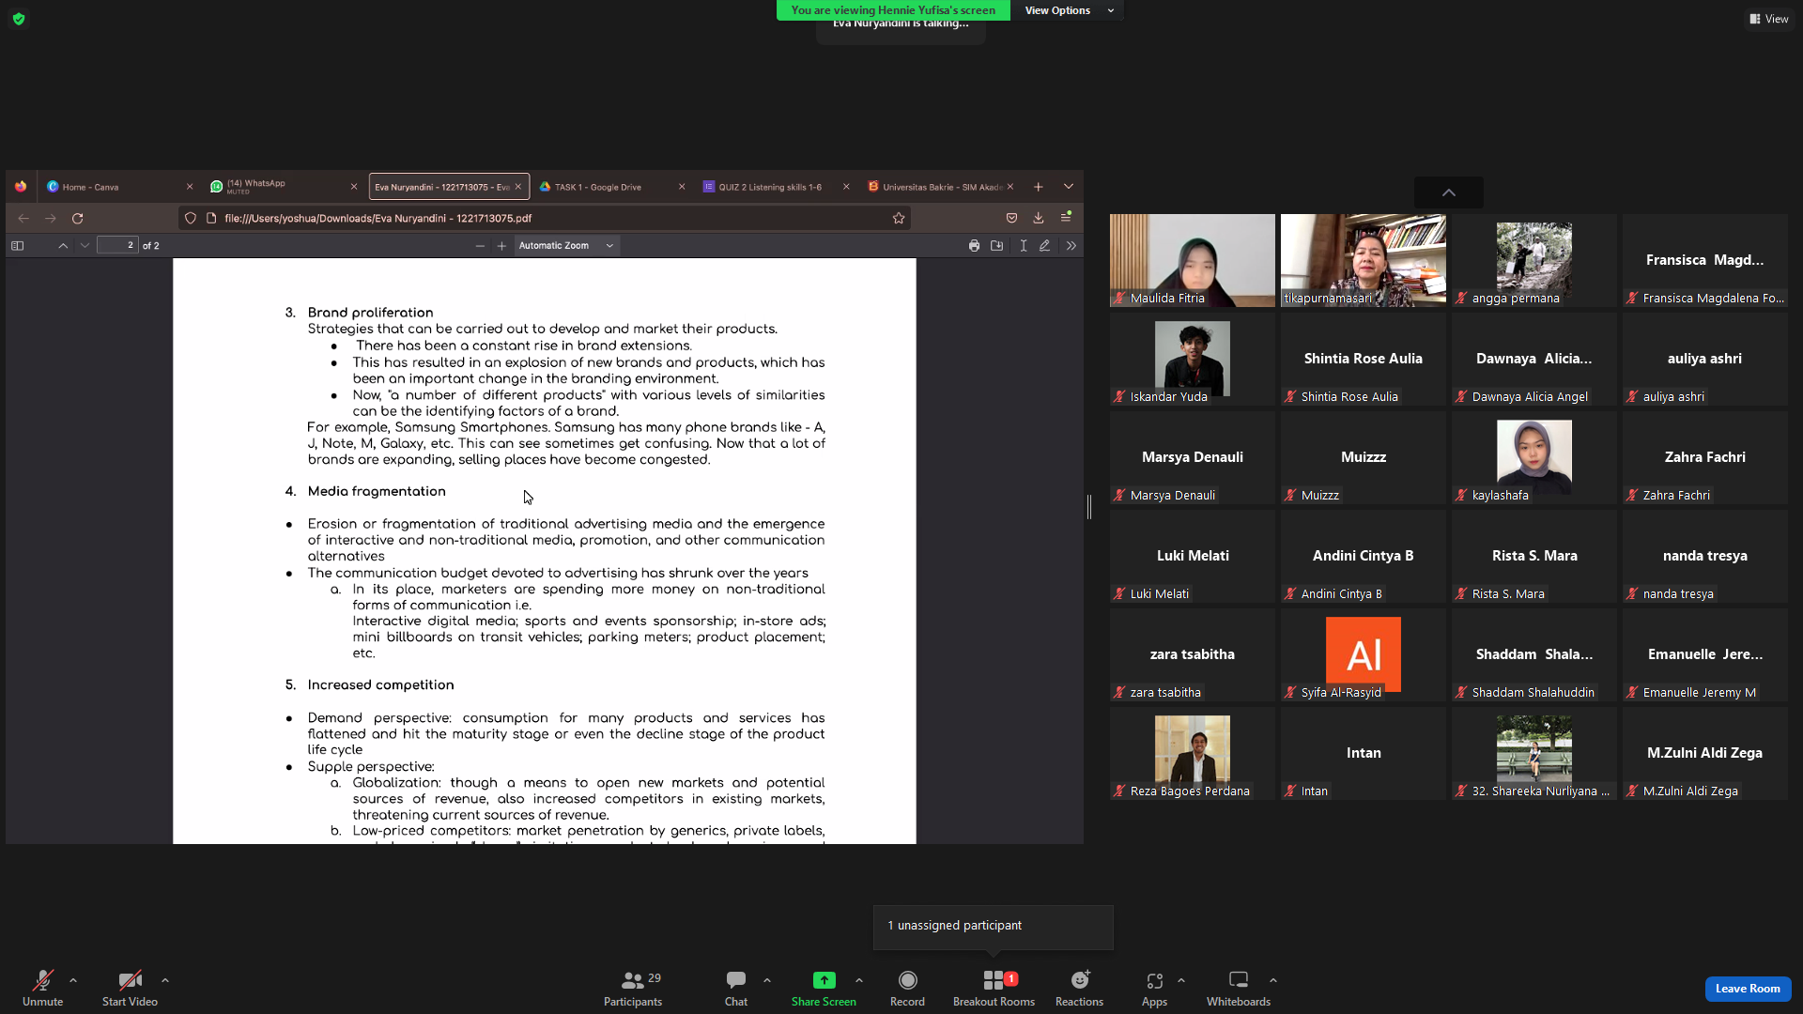Click the Leave Room button
The width and height of the screenshot is (1803, 1014).
pyautogui.click(x=1748, y=989)
